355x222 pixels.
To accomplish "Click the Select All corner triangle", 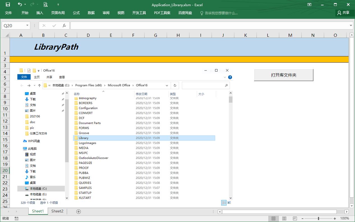I will [6, 35].
